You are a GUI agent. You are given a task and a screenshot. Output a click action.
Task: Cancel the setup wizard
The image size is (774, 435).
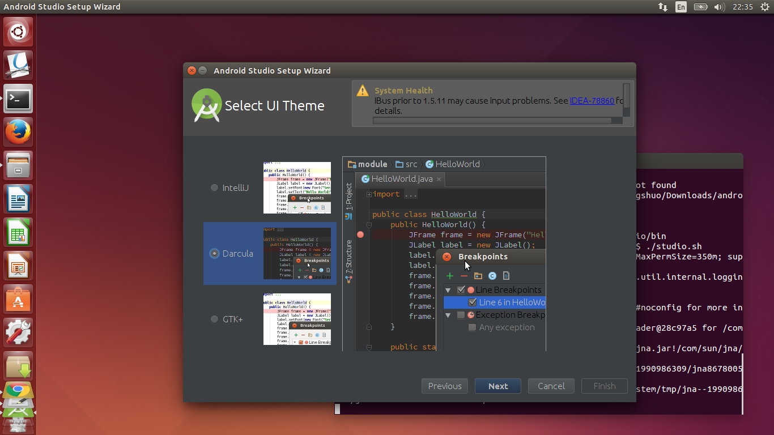tap(551, 386)
